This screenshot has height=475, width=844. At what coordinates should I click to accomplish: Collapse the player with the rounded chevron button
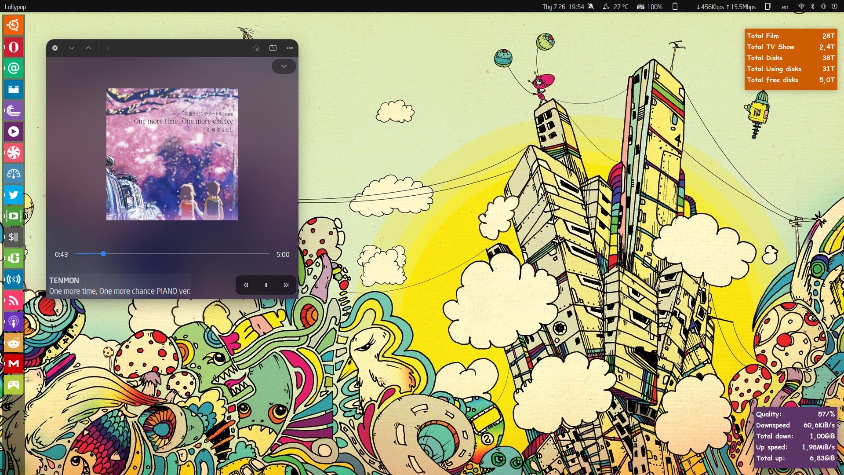tap(284, 66)
